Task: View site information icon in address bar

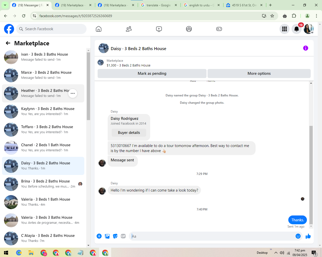Action: 34,16
